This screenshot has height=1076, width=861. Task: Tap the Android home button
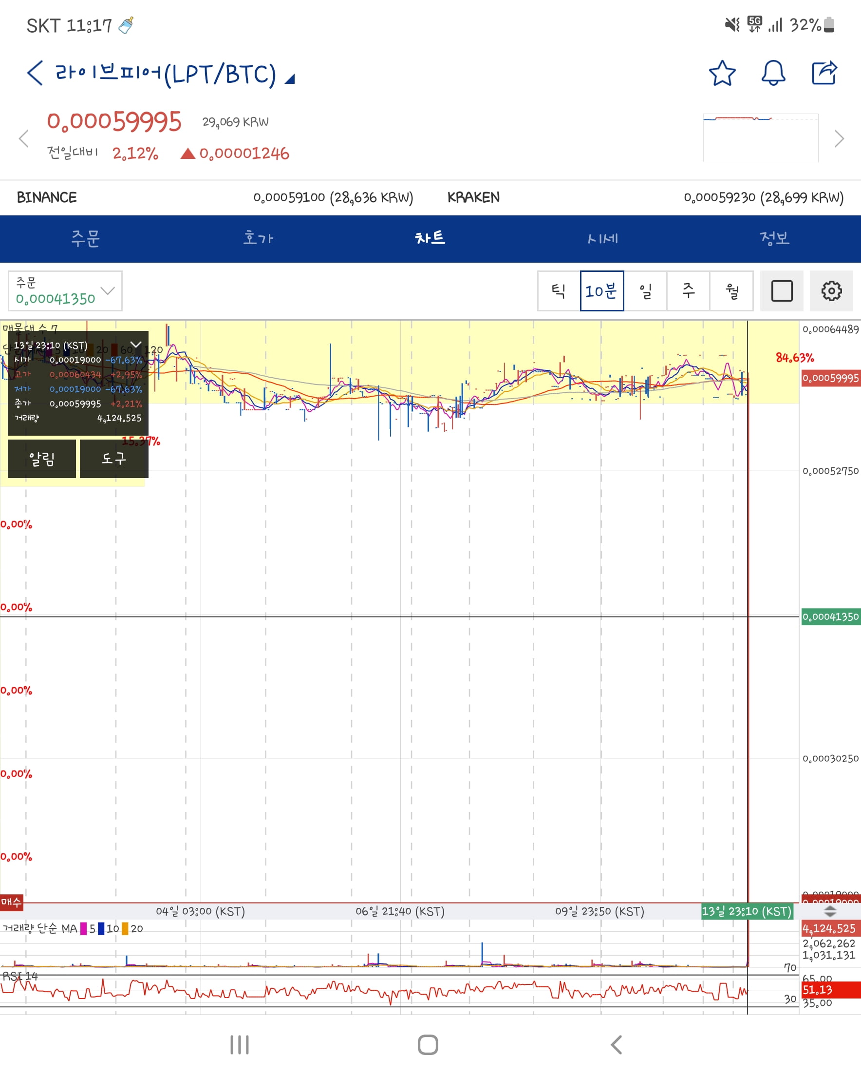(x=428, y=1044)
